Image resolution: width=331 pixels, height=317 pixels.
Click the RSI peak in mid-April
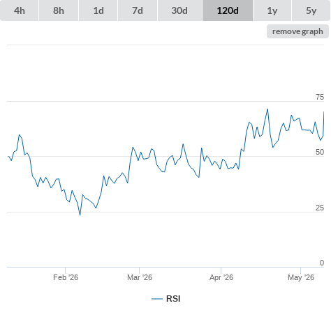(x=267, y=109)
